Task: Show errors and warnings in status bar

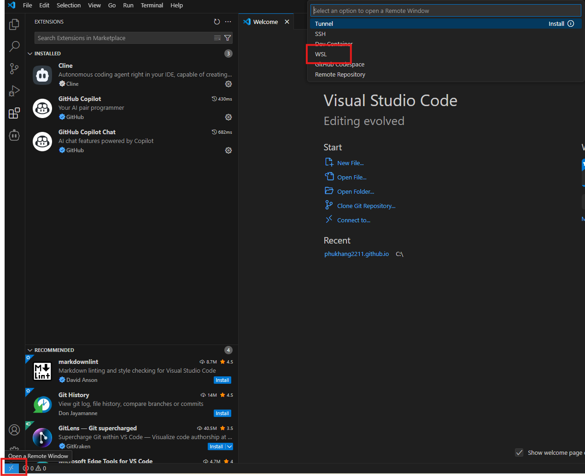Action: (35, 468)
